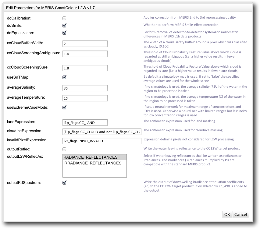Image resolution: width=260 pixels, height=229 pixels.
Task: Click the doEqualization label
Action: 20,33
